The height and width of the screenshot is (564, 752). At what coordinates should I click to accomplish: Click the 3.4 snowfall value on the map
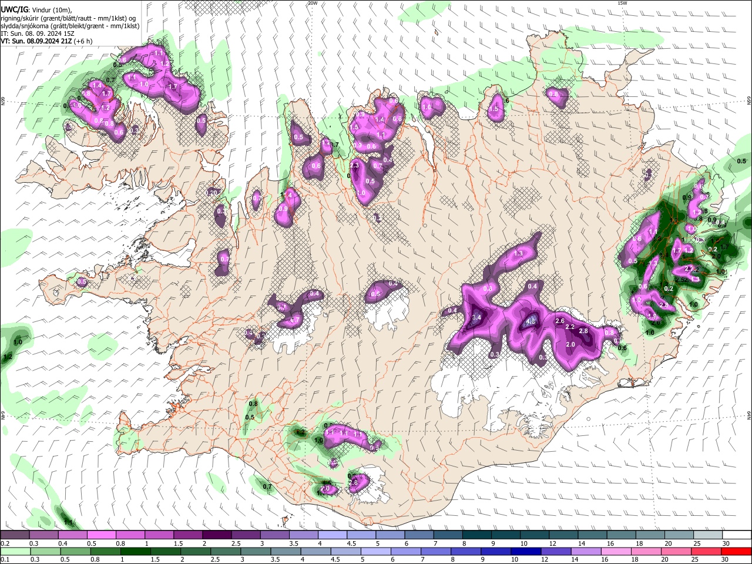[x=476, y=317]
